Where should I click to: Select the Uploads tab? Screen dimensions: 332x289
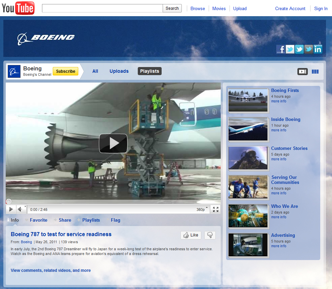(119, 71)
